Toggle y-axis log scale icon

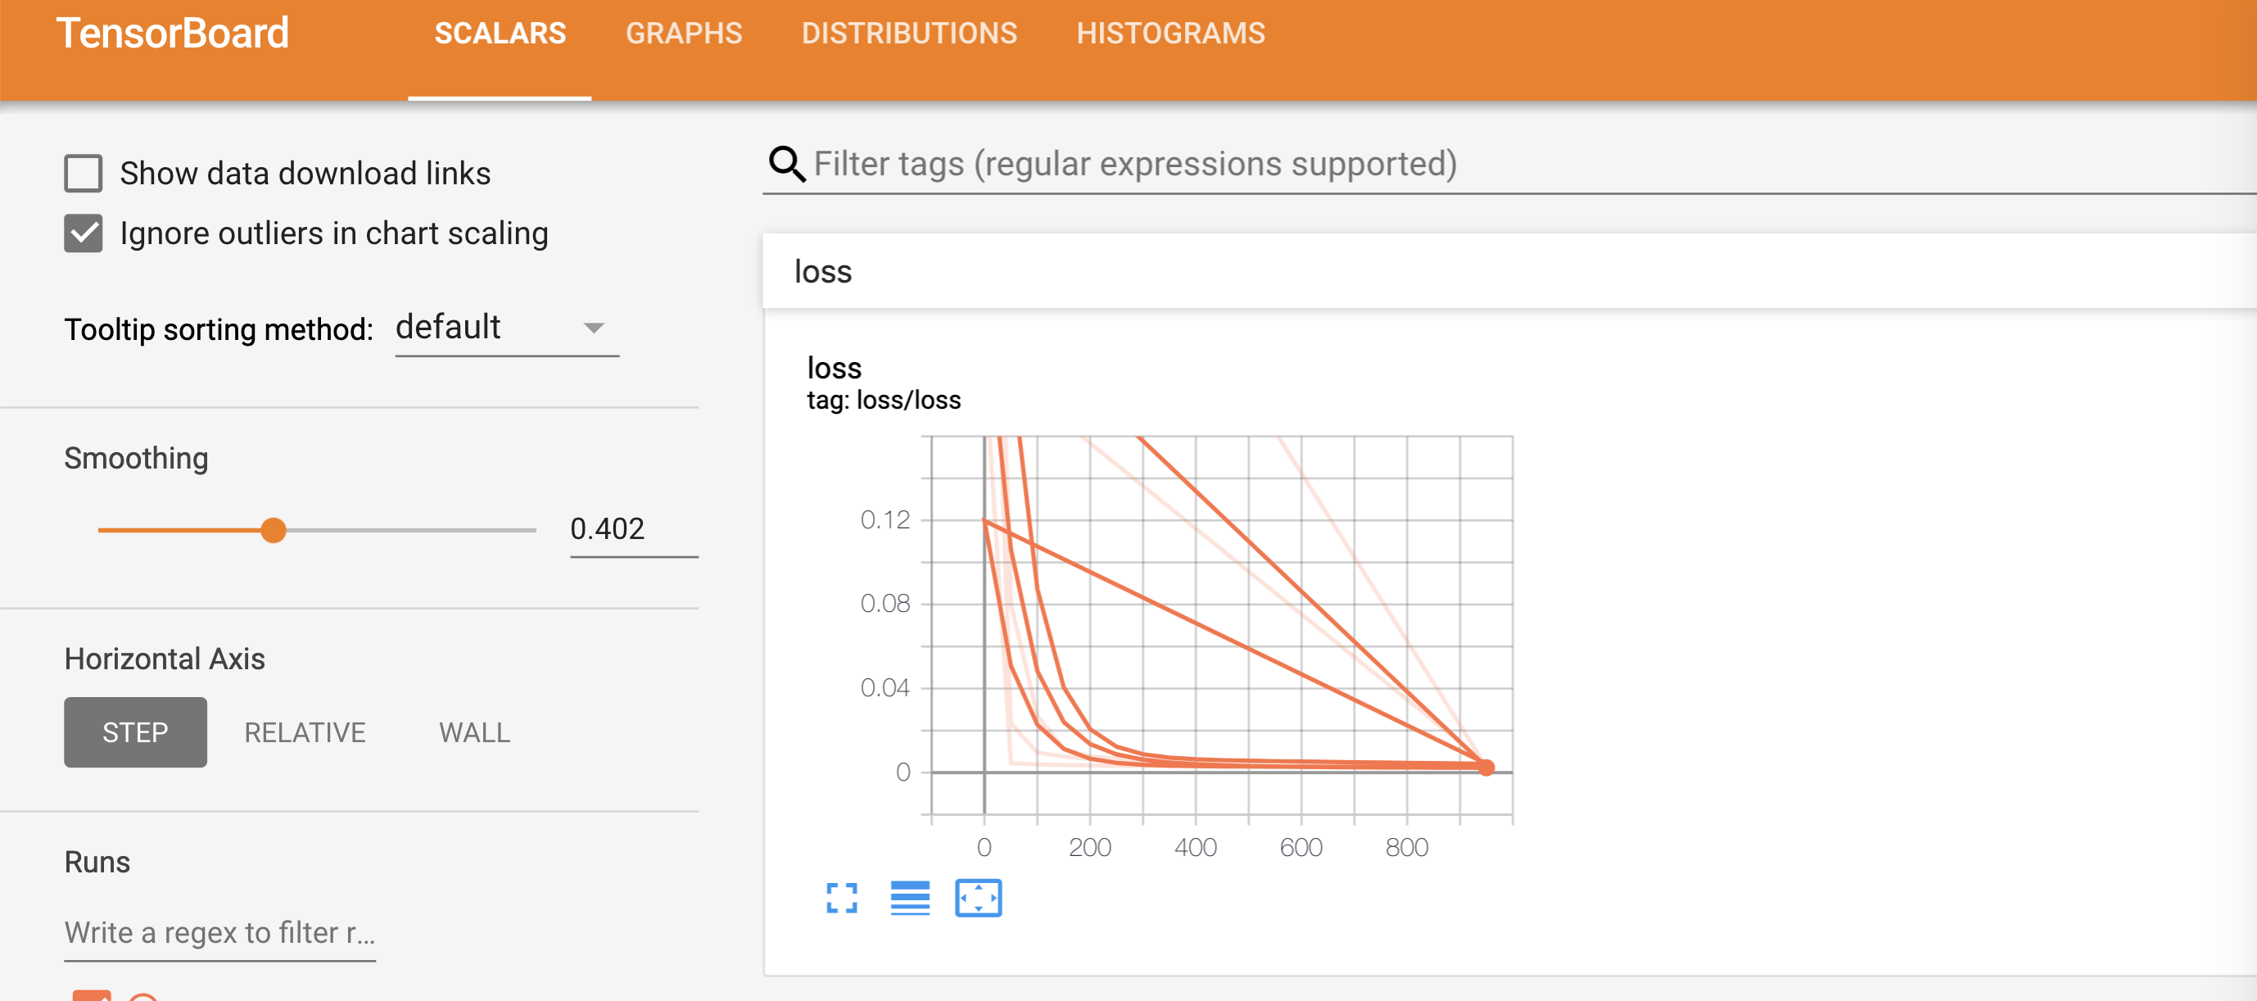pos(910,898)
